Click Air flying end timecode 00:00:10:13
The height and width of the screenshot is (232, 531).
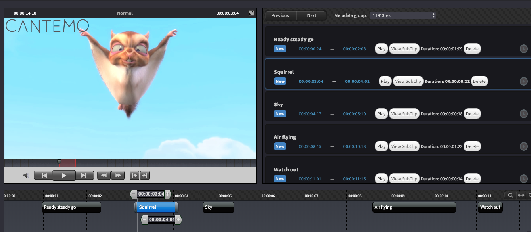coord(355,146)
